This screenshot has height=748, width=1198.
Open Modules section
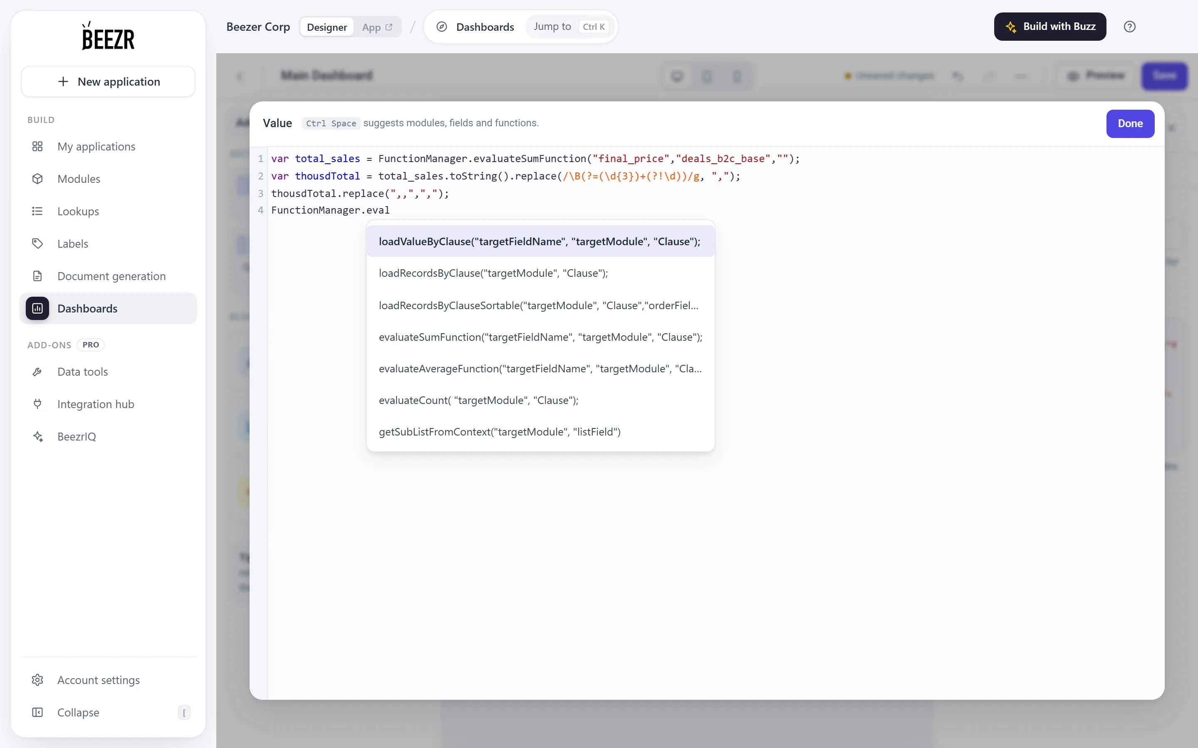(108, 179)
